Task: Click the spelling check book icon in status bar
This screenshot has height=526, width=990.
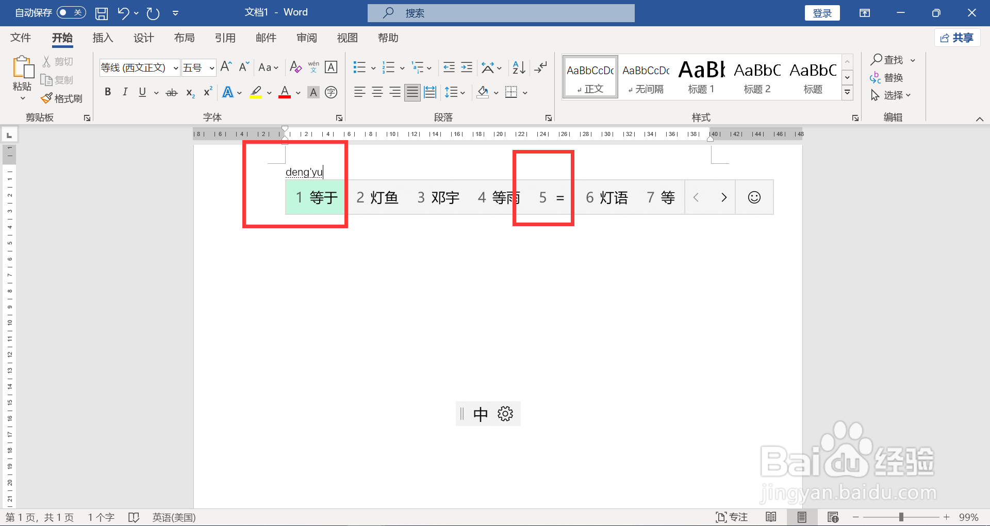Action: (134, 517)
